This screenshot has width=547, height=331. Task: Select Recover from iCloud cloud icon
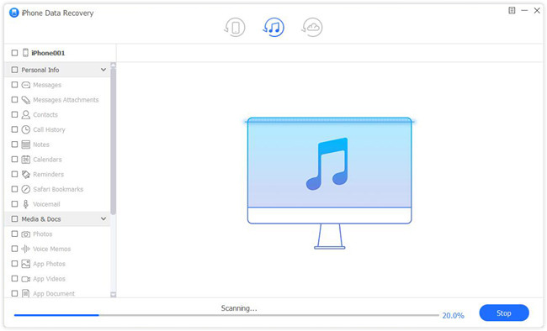tap(312, 28)
